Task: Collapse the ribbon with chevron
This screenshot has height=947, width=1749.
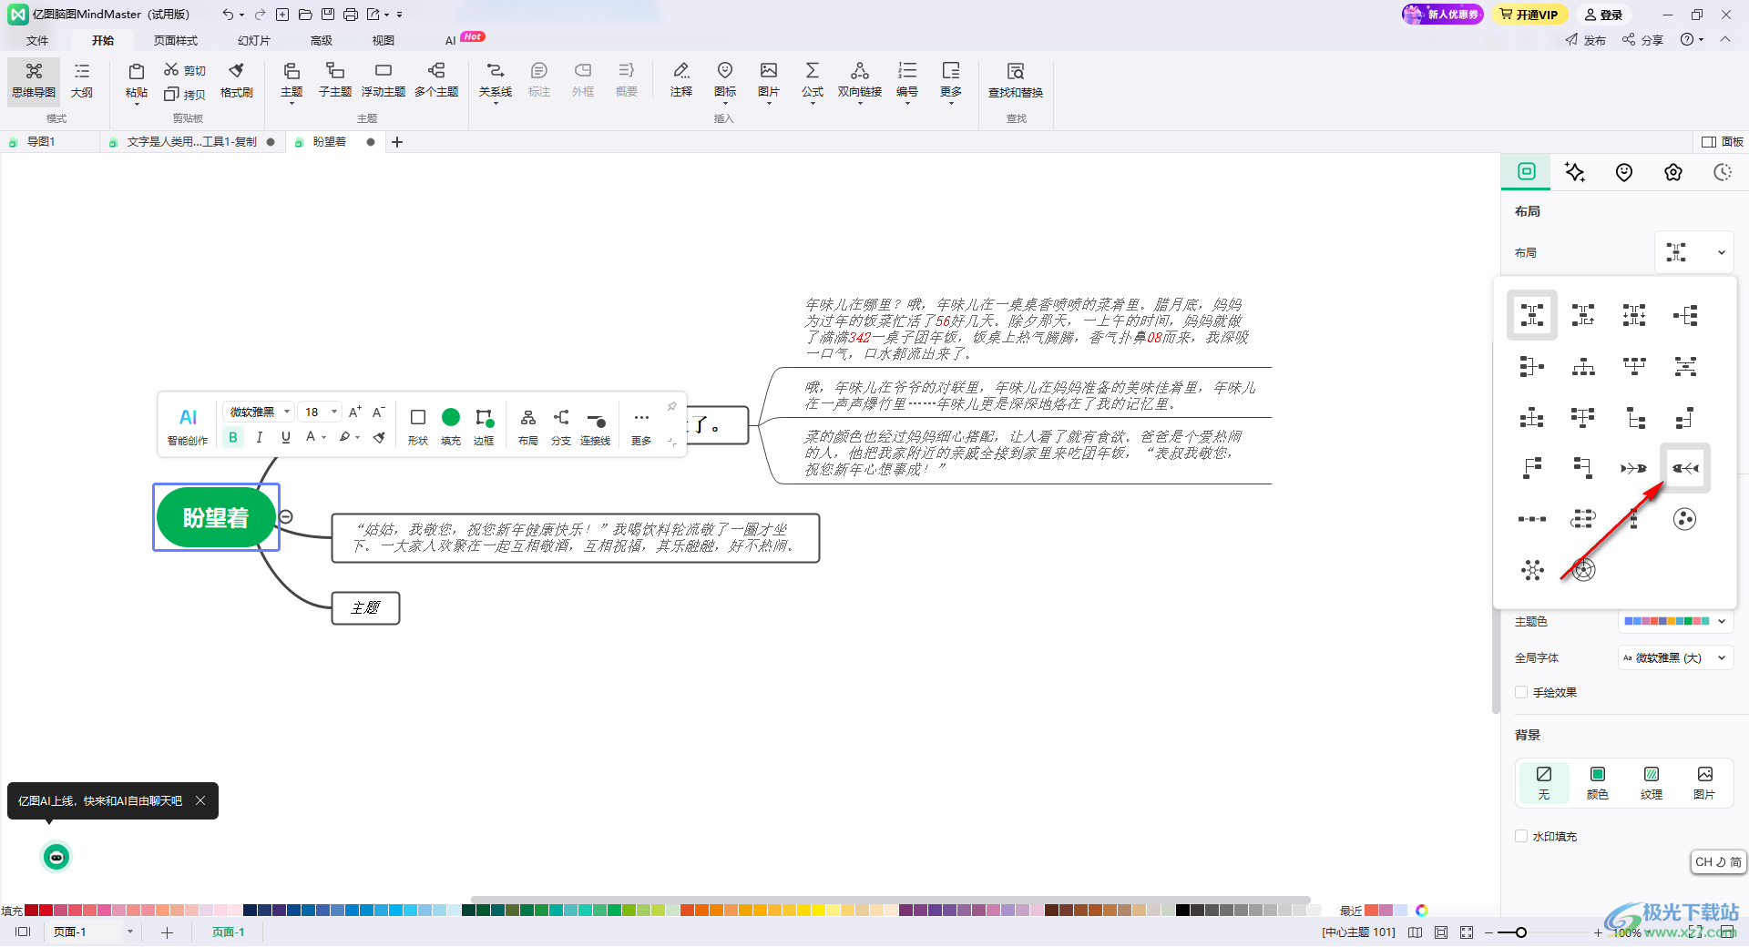Action: click(x=1725, y=39)
